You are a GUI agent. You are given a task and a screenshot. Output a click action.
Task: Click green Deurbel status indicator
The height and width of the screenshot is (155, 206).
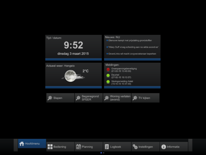pos(108,76)
